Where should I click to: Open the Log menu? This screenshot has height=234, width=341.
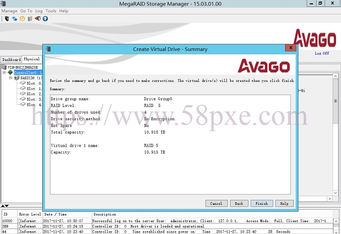point(39,11)
